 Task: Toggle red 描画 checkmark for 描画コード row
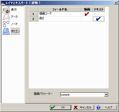click(x=87, y=14)
